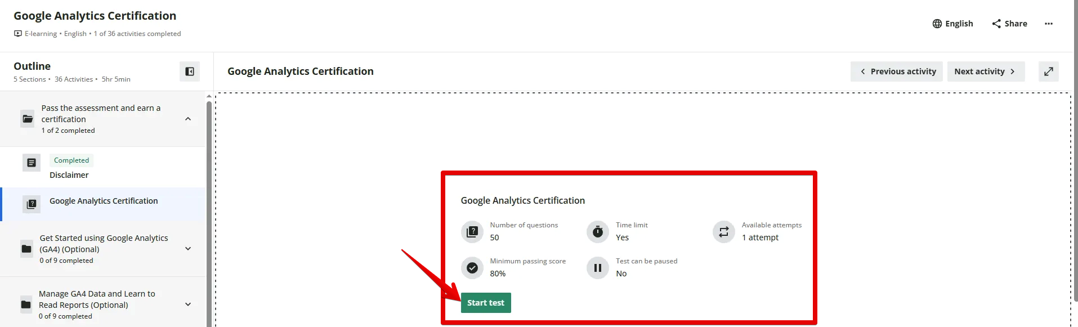The width and height of the screenshot is (1078, 327).
Task: Expand activity to fullscreen icon
Action: click(1049, 71)
